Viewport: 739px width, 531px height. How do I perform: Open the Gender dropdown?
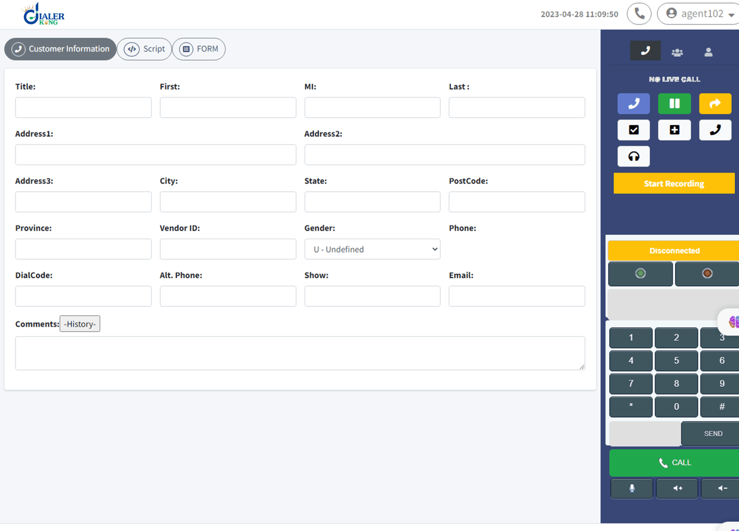[372, 249]
